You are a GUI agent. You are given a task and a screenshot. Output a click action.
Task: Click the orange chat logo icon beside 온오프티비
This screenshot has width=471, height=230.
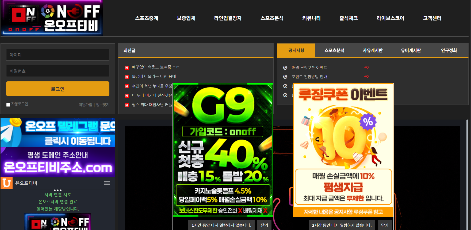pos(6,183)
